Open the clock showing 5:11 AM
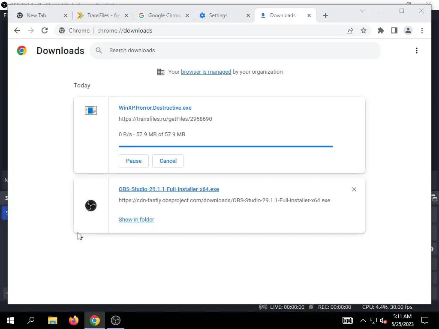Screen dimensions: 439x329 point(402,320)
